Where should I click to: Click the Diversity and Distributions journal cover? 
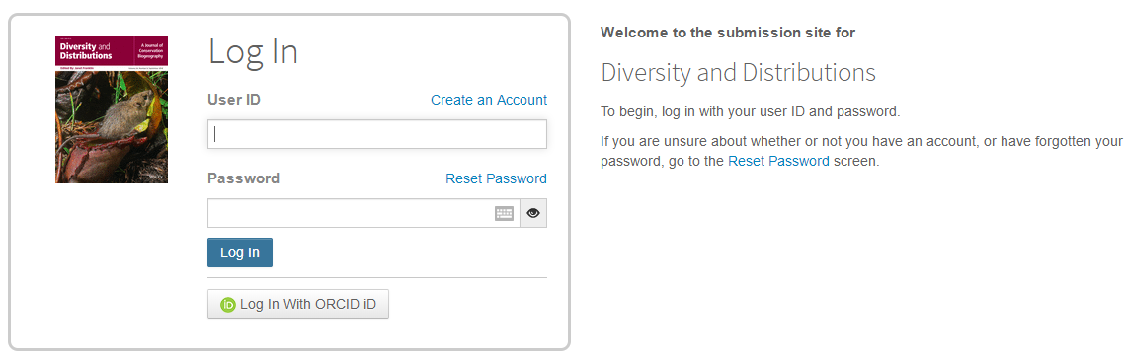(x=111, y=108)
